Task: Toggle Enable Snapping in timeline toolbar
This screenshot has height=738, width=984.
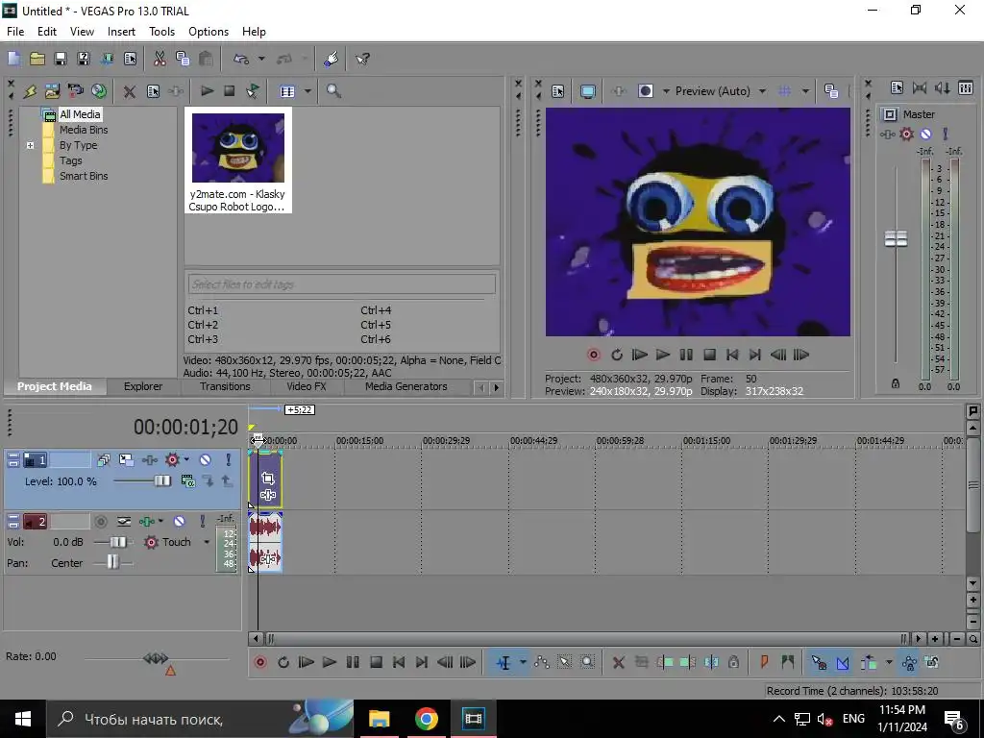Action: (x=819, y=663)
